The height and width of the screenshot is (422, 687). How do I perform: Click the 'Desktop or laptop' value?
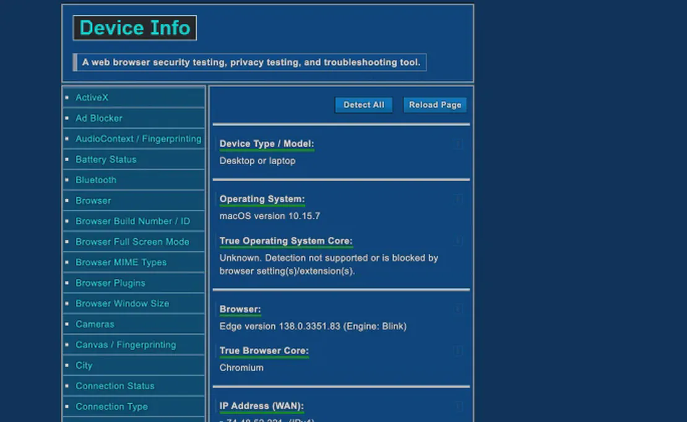tap(257, 161)
